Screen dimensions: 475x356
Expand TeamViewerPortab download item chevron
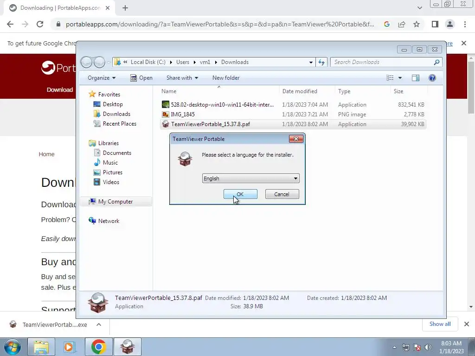(x=99, y=324)
